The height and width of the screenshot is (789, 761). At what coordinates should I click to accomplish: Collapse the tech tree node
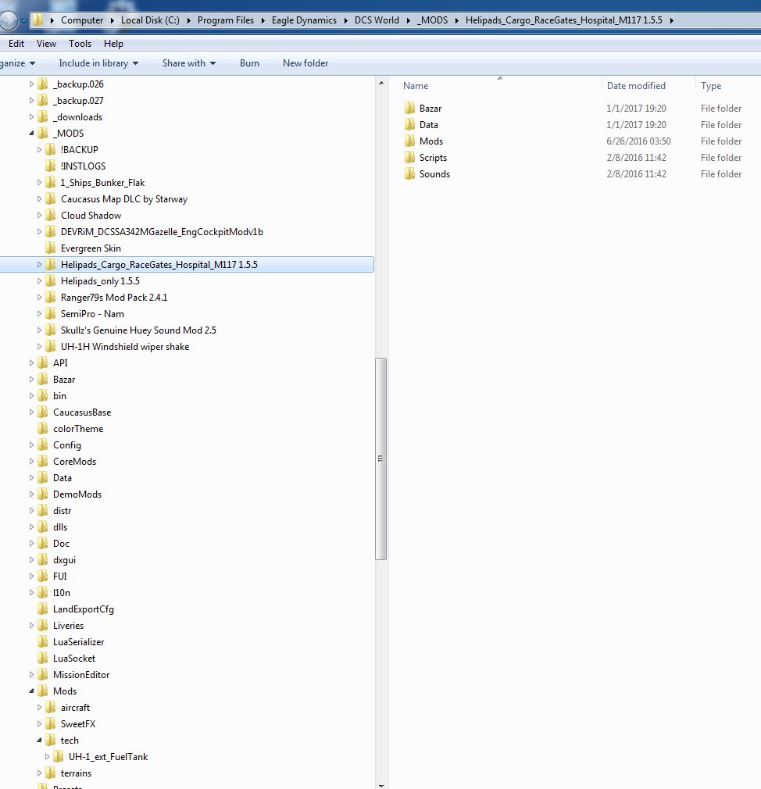tap(39, 741)
